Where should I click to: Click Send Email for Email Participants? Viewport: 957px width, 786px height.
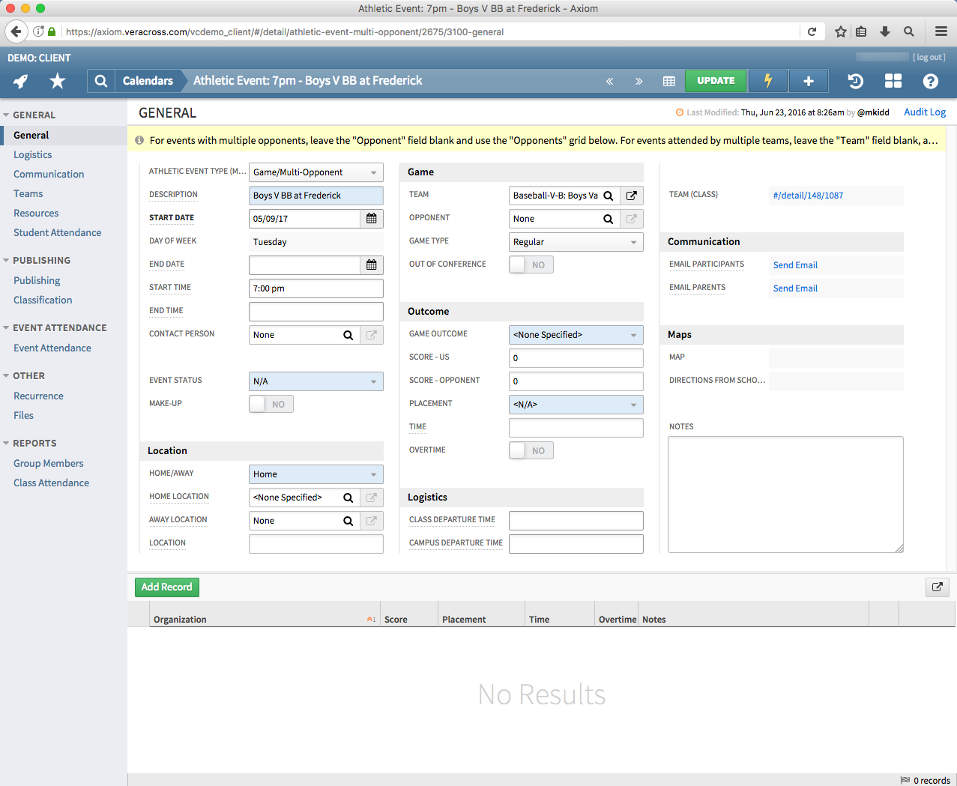click(795, 265)
